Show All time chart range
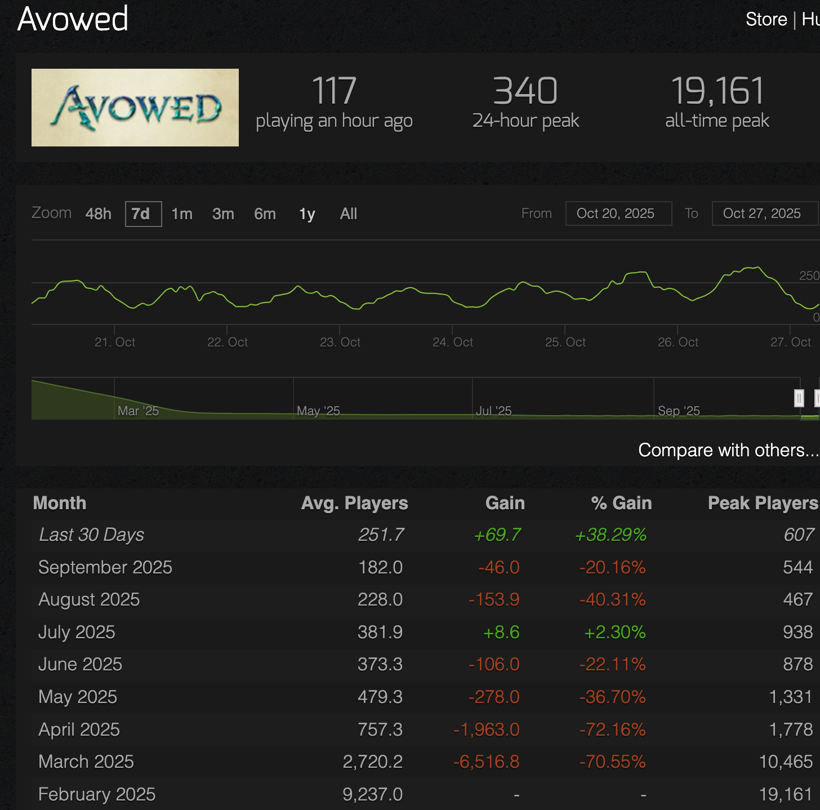 [x=349, y=214]
